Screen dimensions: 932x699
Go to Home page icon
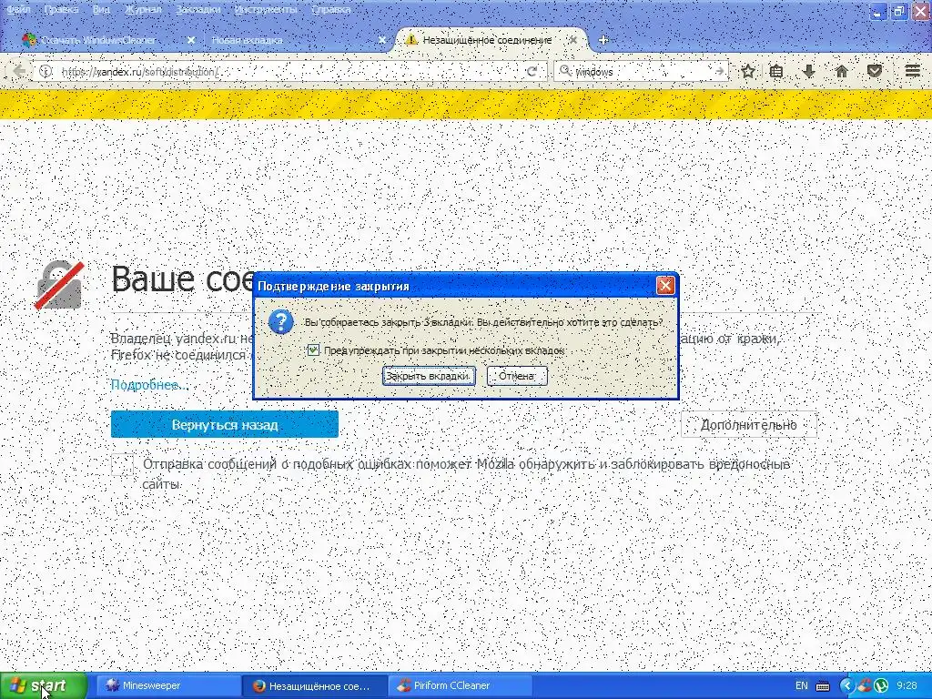point(842,71)
